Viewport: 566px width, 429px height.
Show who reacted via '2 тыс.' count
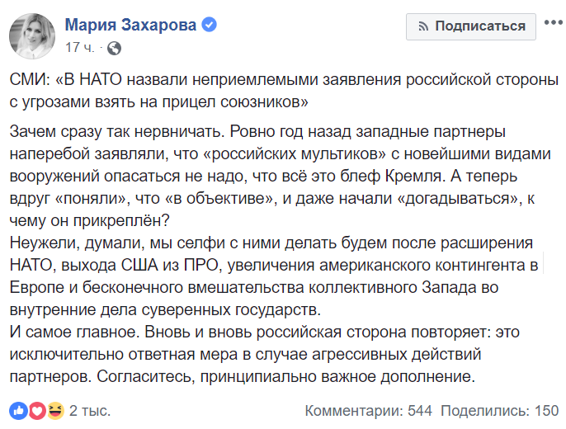click(x=90, y=410)
